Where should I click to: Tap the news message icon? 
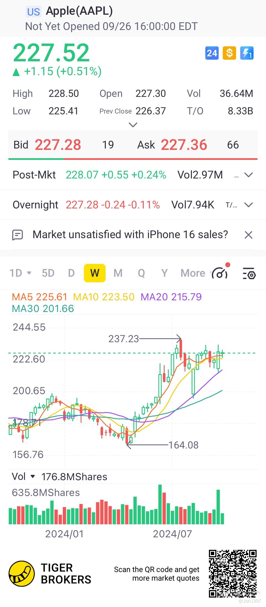pos(18,235)
